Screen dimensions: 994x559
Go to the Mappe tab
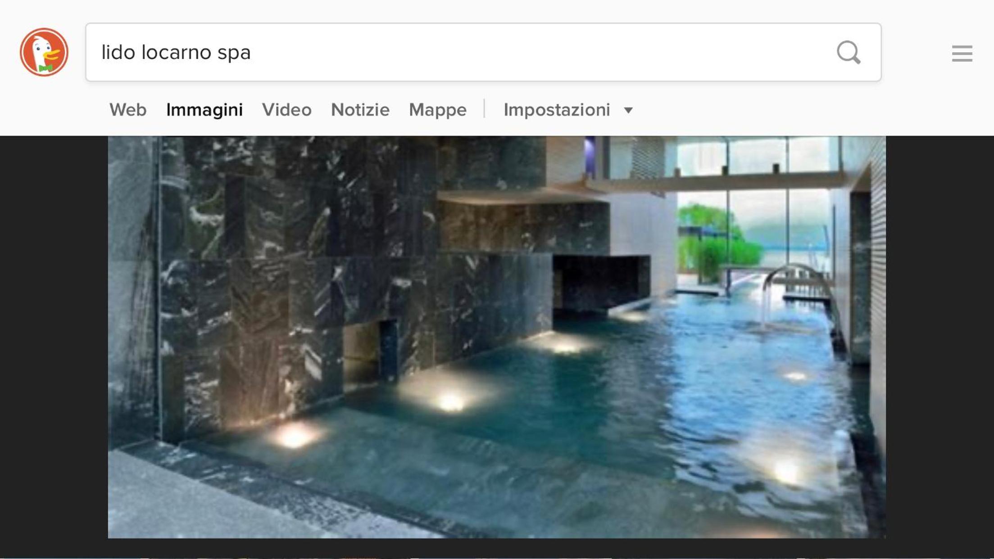[x=438, y=110]
